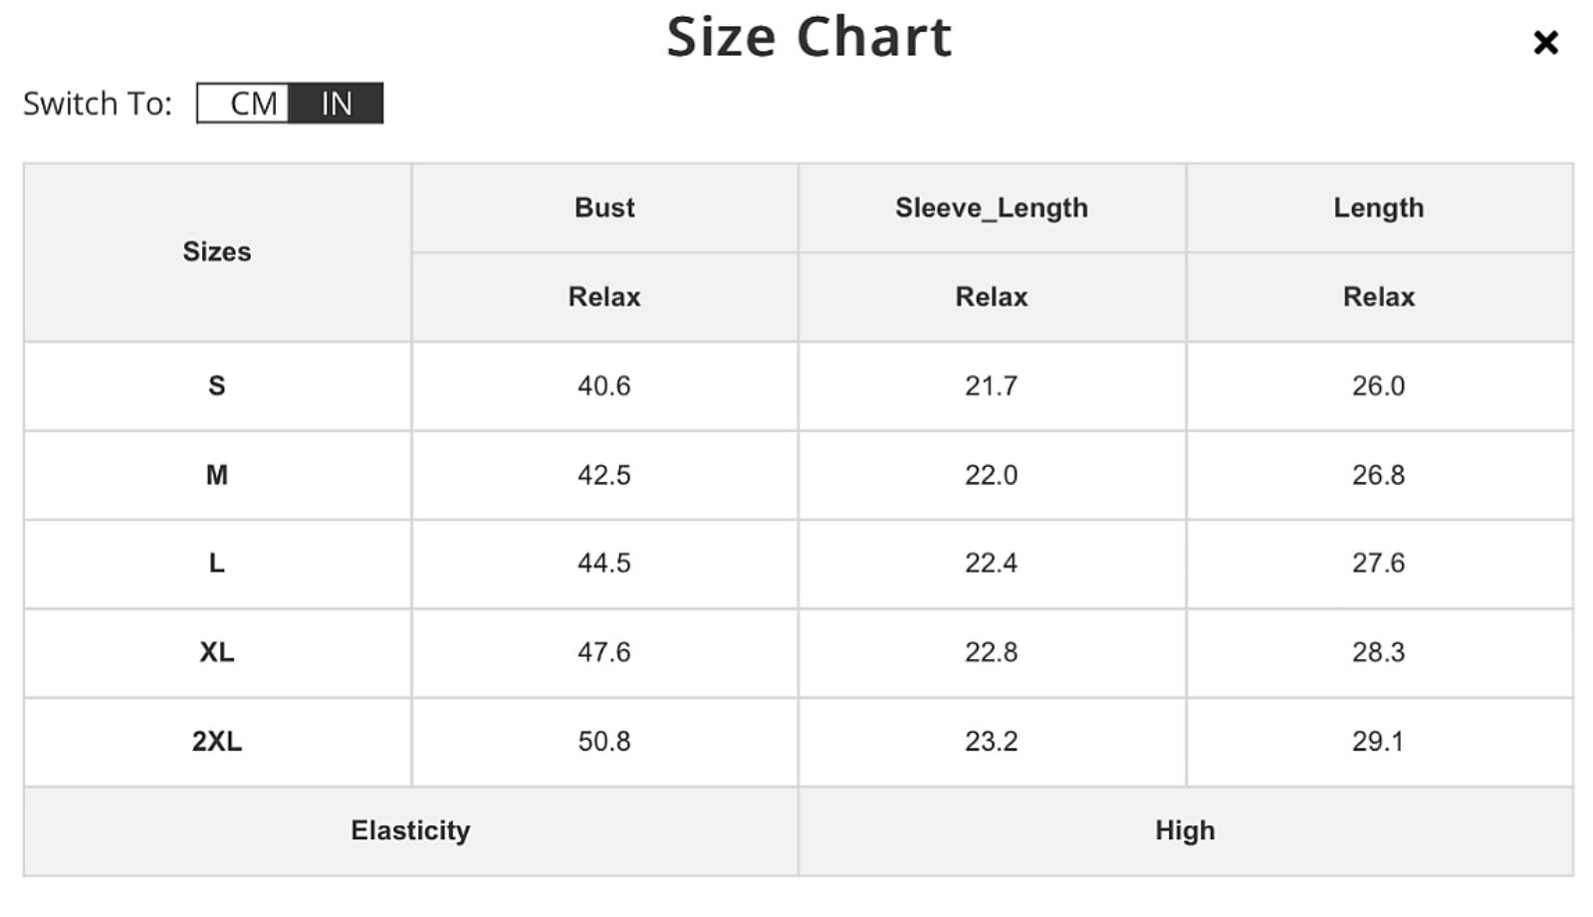
Task: Click the Bust column header
Action: 604,208
